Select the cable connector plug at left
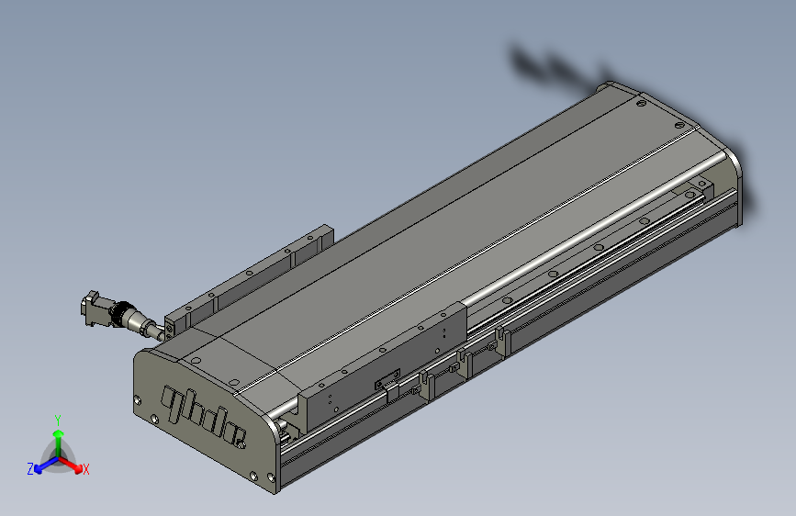This screenshot has height=516, width=796. (x=122, y=317)
